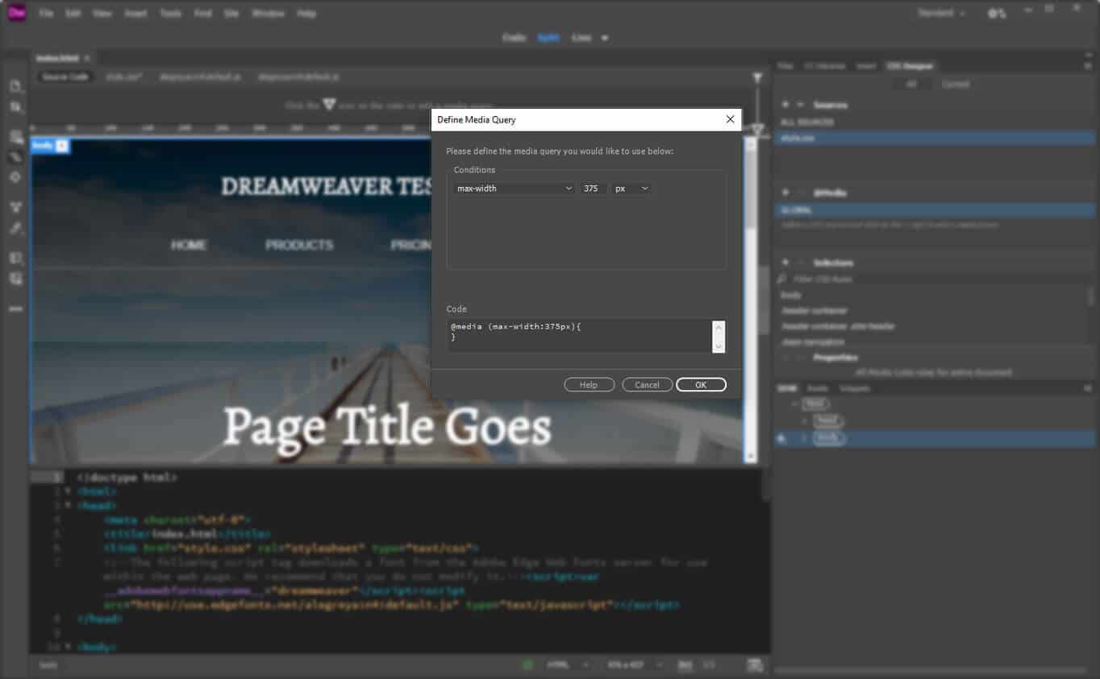The image size is (1100, 679).
Task: Nudge code box scrollbar up arrow
Action: (719, 327)
